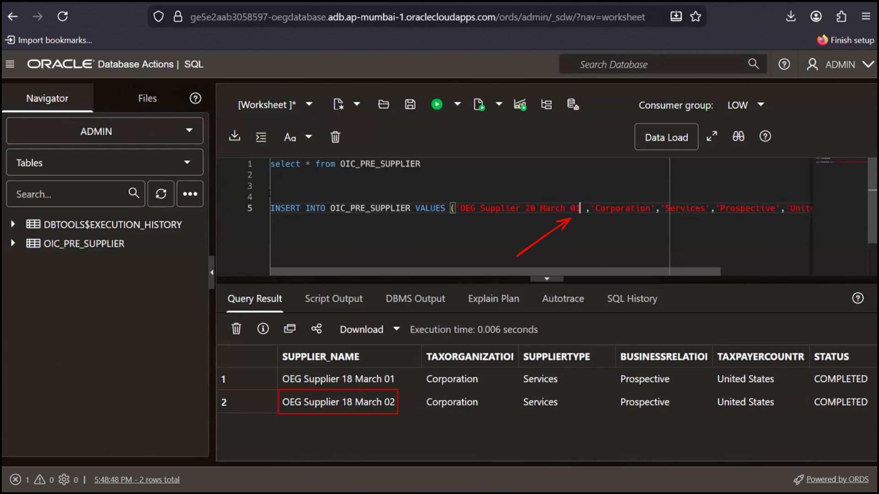This screenshot has height=494, width=879.
Task: Open the Data Load tool
Action: point(666,137)
